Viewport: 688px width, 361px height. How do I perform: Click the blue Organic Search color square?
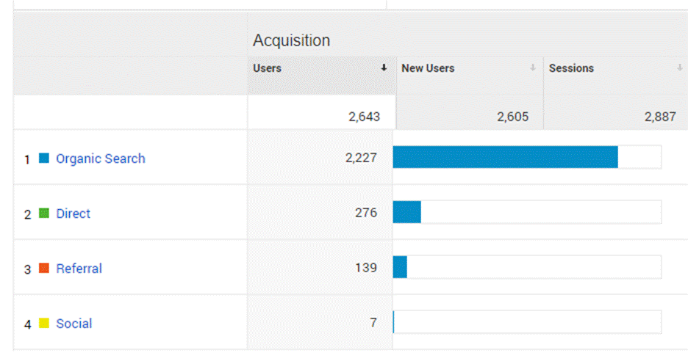coord(44,158)
